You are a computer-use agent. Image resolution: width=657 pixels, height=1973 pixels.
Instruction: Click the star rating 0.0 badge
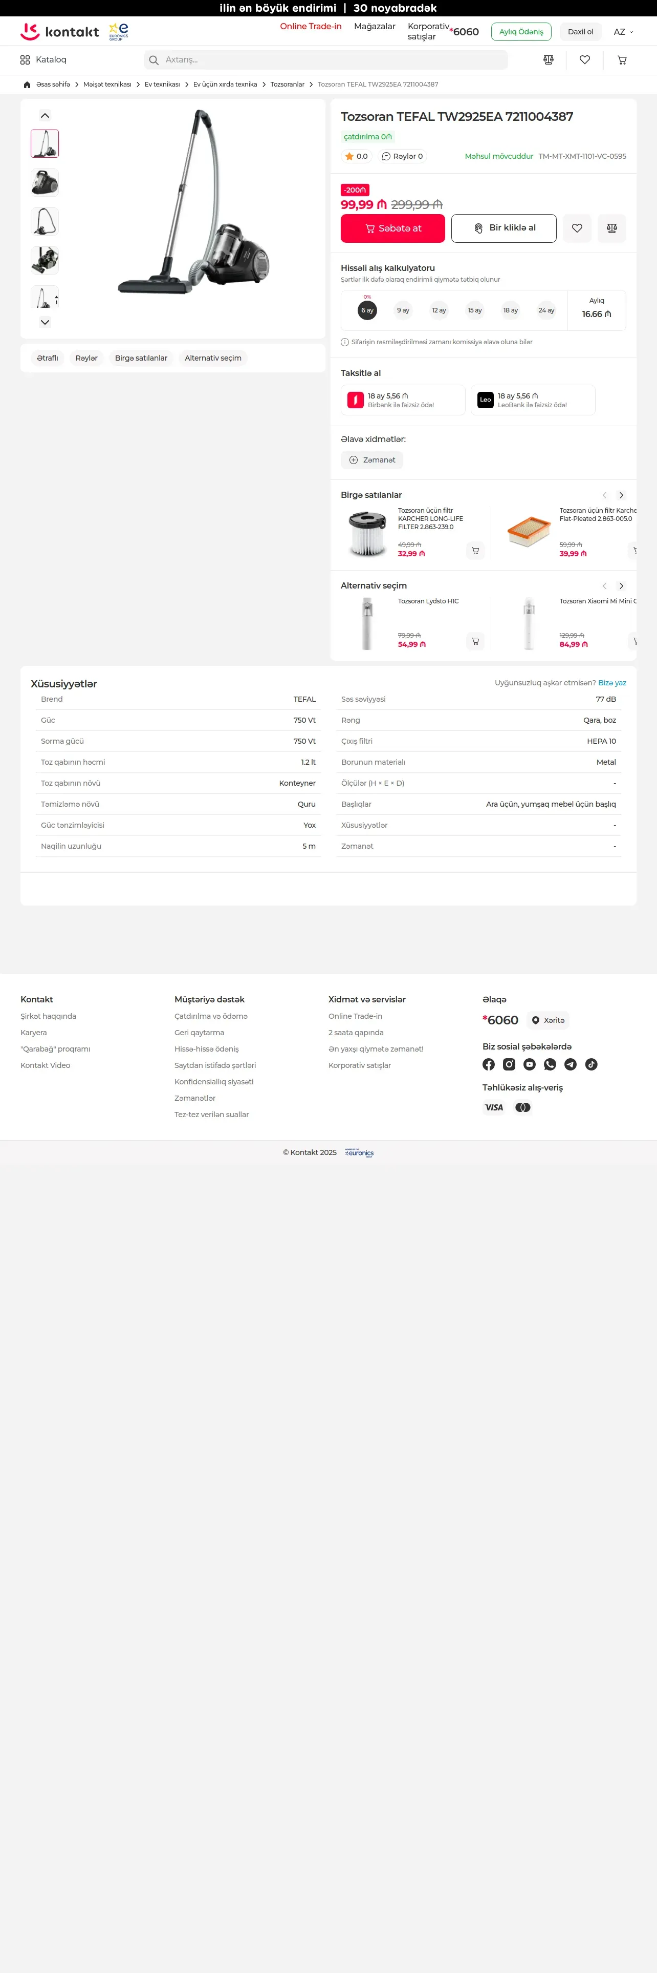coord(357,156)
